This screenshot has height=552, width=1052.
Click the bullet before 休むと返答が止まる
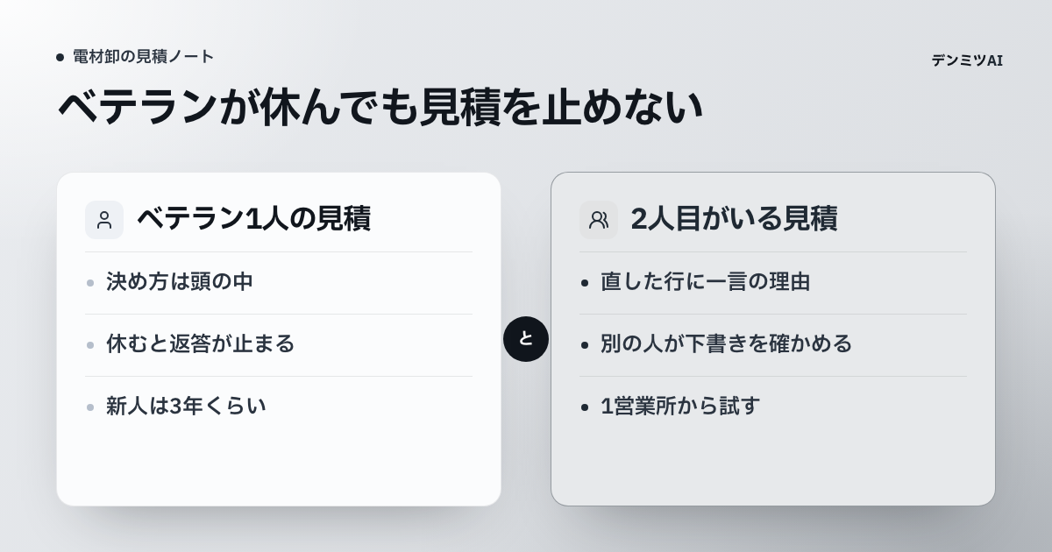(90, 345)
